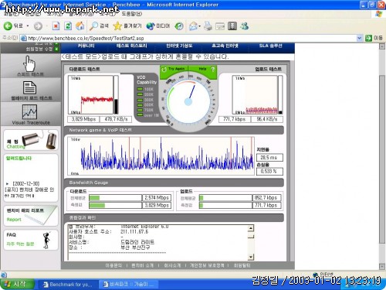Open the 개인정보 보호정책 footer link

(207, 265)
